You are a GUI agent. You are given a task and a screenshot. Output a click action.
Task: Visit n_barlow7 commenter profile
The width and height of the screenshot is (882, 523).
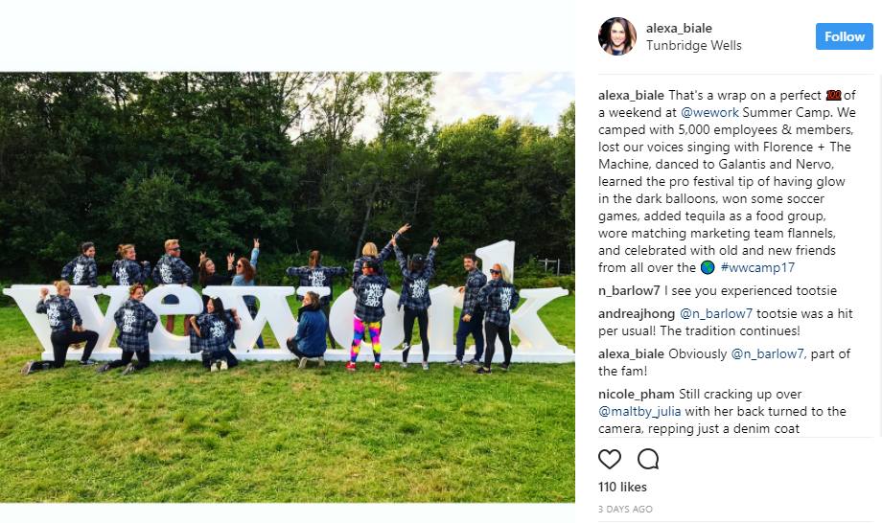pos(629,291)
